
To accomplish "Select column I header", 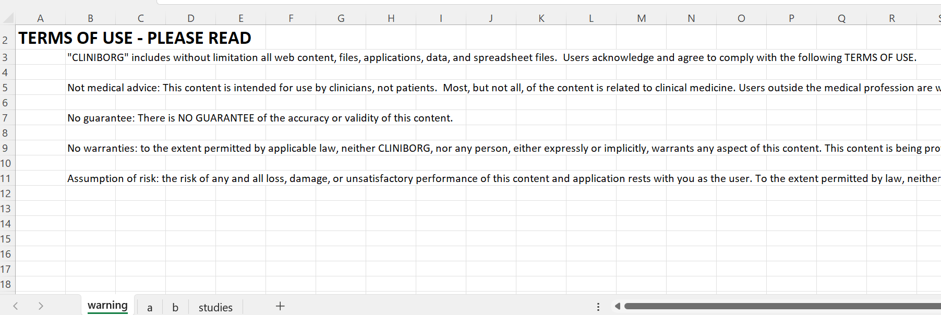I will click(441, 18).
